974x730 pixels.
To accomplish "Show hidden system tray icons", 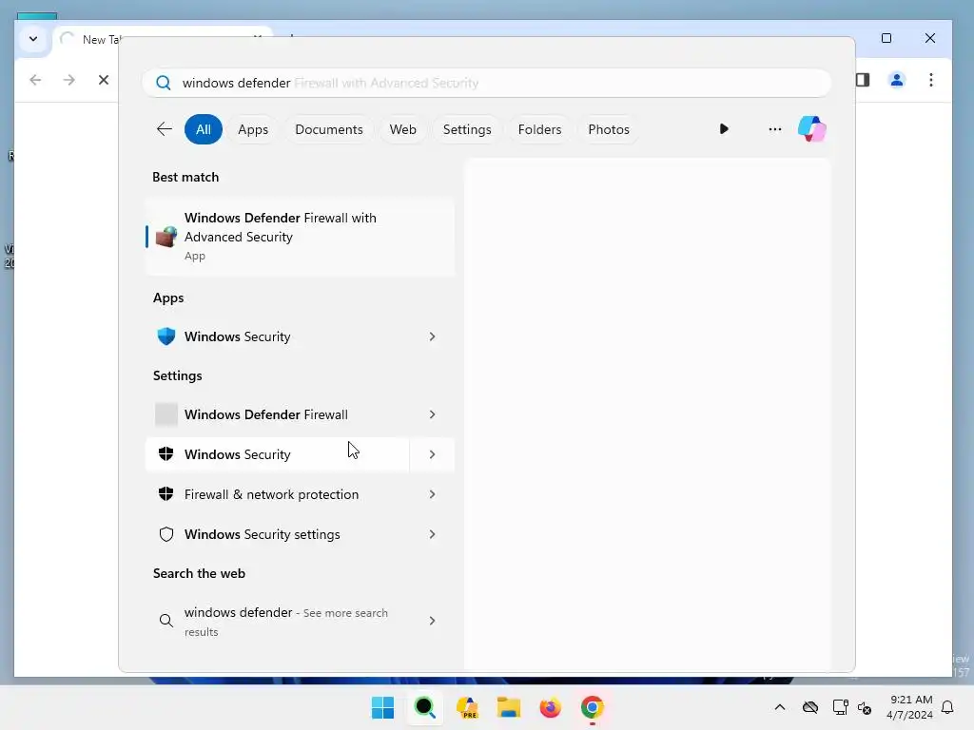I will [x=780, y=707].
